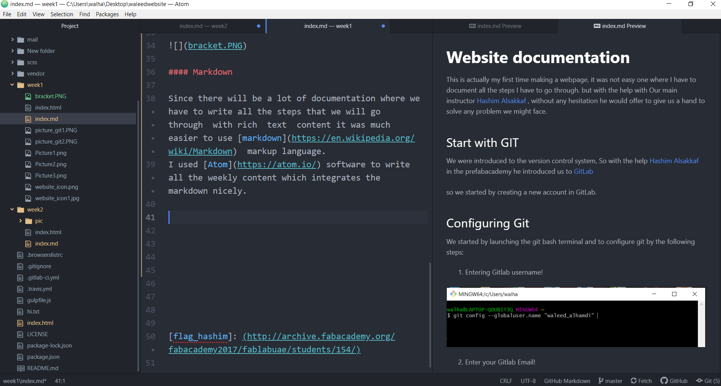
Task: Open the Git (5) changes panel
Action: tap(708, 381)
